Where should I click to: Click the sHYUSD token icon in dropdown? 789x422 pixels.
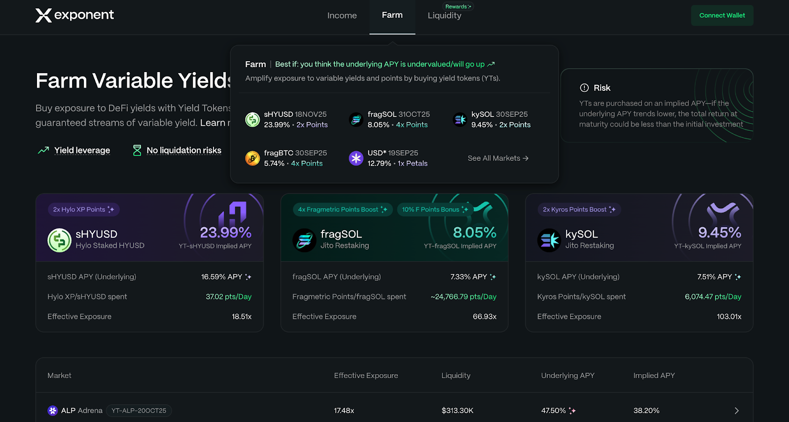coord(252,119)
